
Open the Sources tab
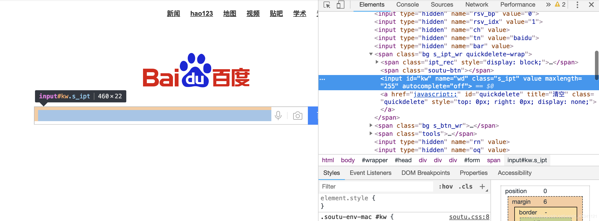(x=442, y=5)
